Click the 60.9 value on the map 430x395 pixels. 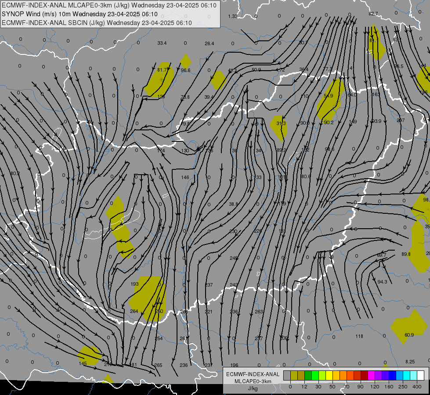point(409,335)
